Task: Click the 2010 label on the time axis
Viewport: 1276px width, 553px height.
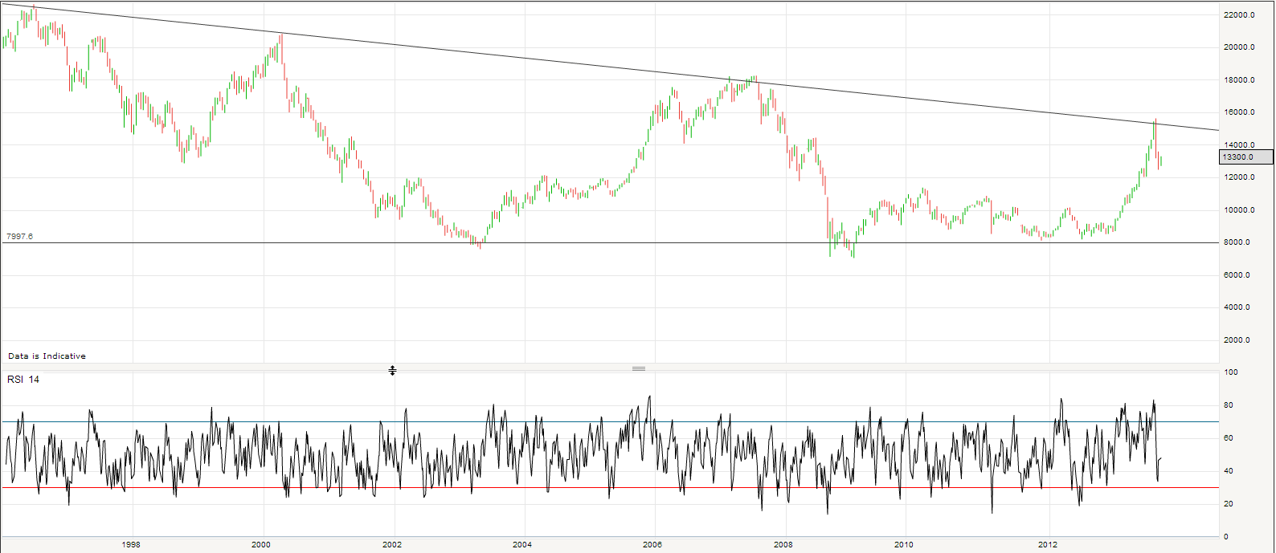Action: pyautogui.click(x=905, y=545)
